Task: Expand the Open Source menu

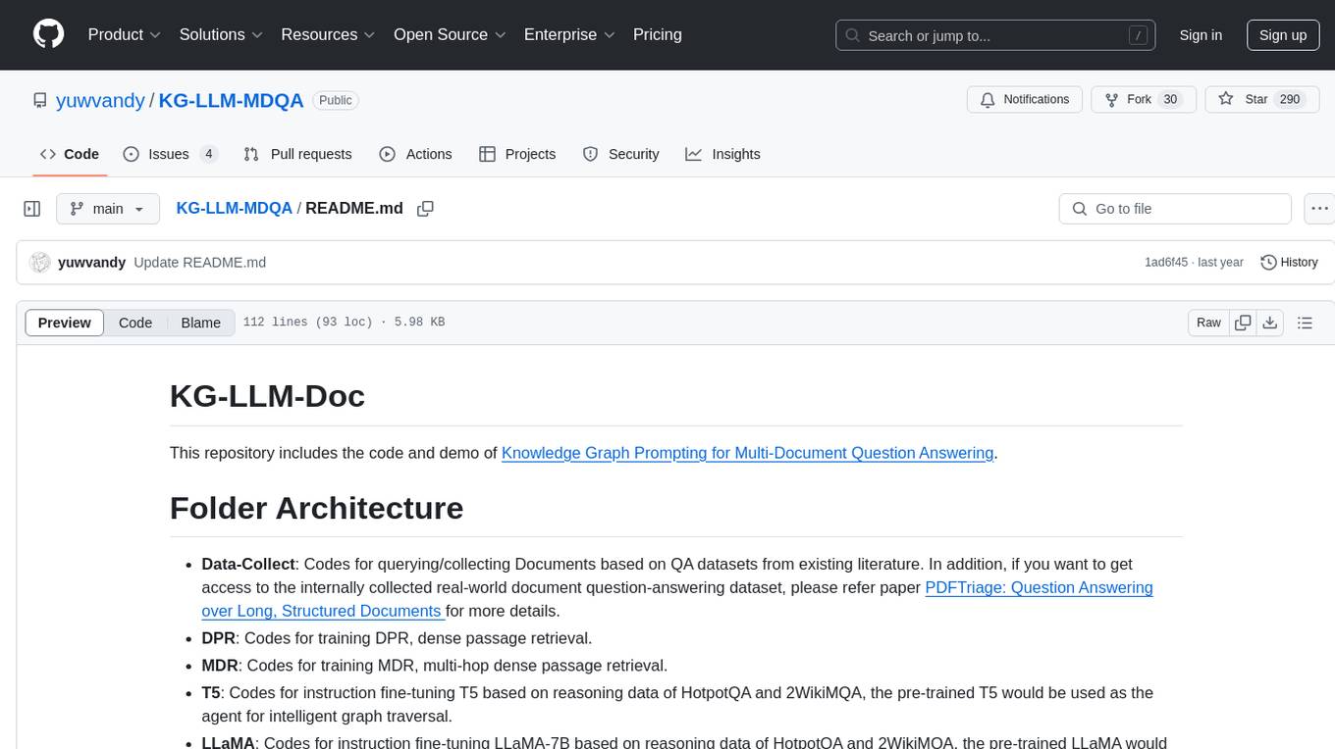Action: [x=450, y=34]
